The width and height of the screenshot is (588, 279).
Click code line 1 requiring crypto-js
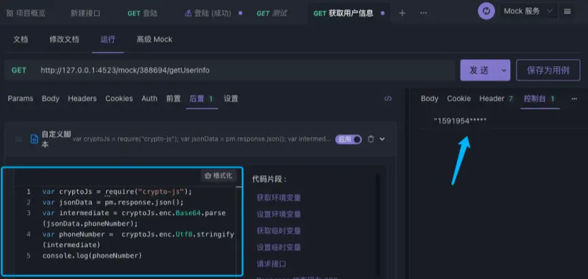(117, 192)
